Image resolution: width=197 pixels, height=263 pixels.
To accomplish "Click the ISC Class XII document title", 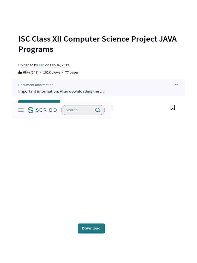I will coord(97,39).
